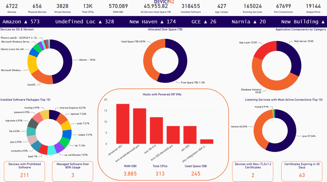Open Devices with Prohibited Software card

pyautogui.click(x=24, y=171)
